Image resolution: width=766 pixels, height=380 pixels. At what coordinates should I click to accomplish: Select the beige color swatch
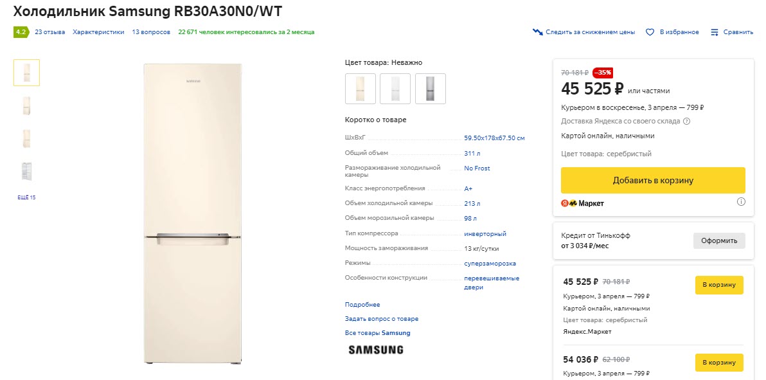[x=361, y=88]
